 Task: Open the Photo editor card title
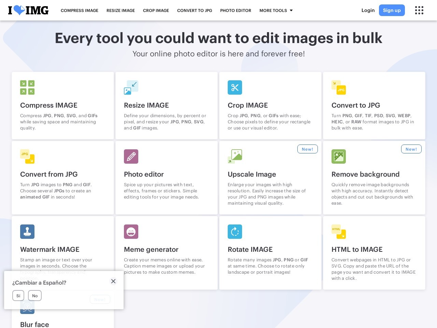(144, 174)
